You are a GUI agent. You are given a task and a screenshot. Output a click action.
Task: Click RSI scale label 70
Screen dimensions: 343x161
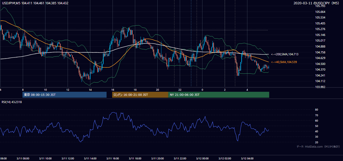[317, 115]
